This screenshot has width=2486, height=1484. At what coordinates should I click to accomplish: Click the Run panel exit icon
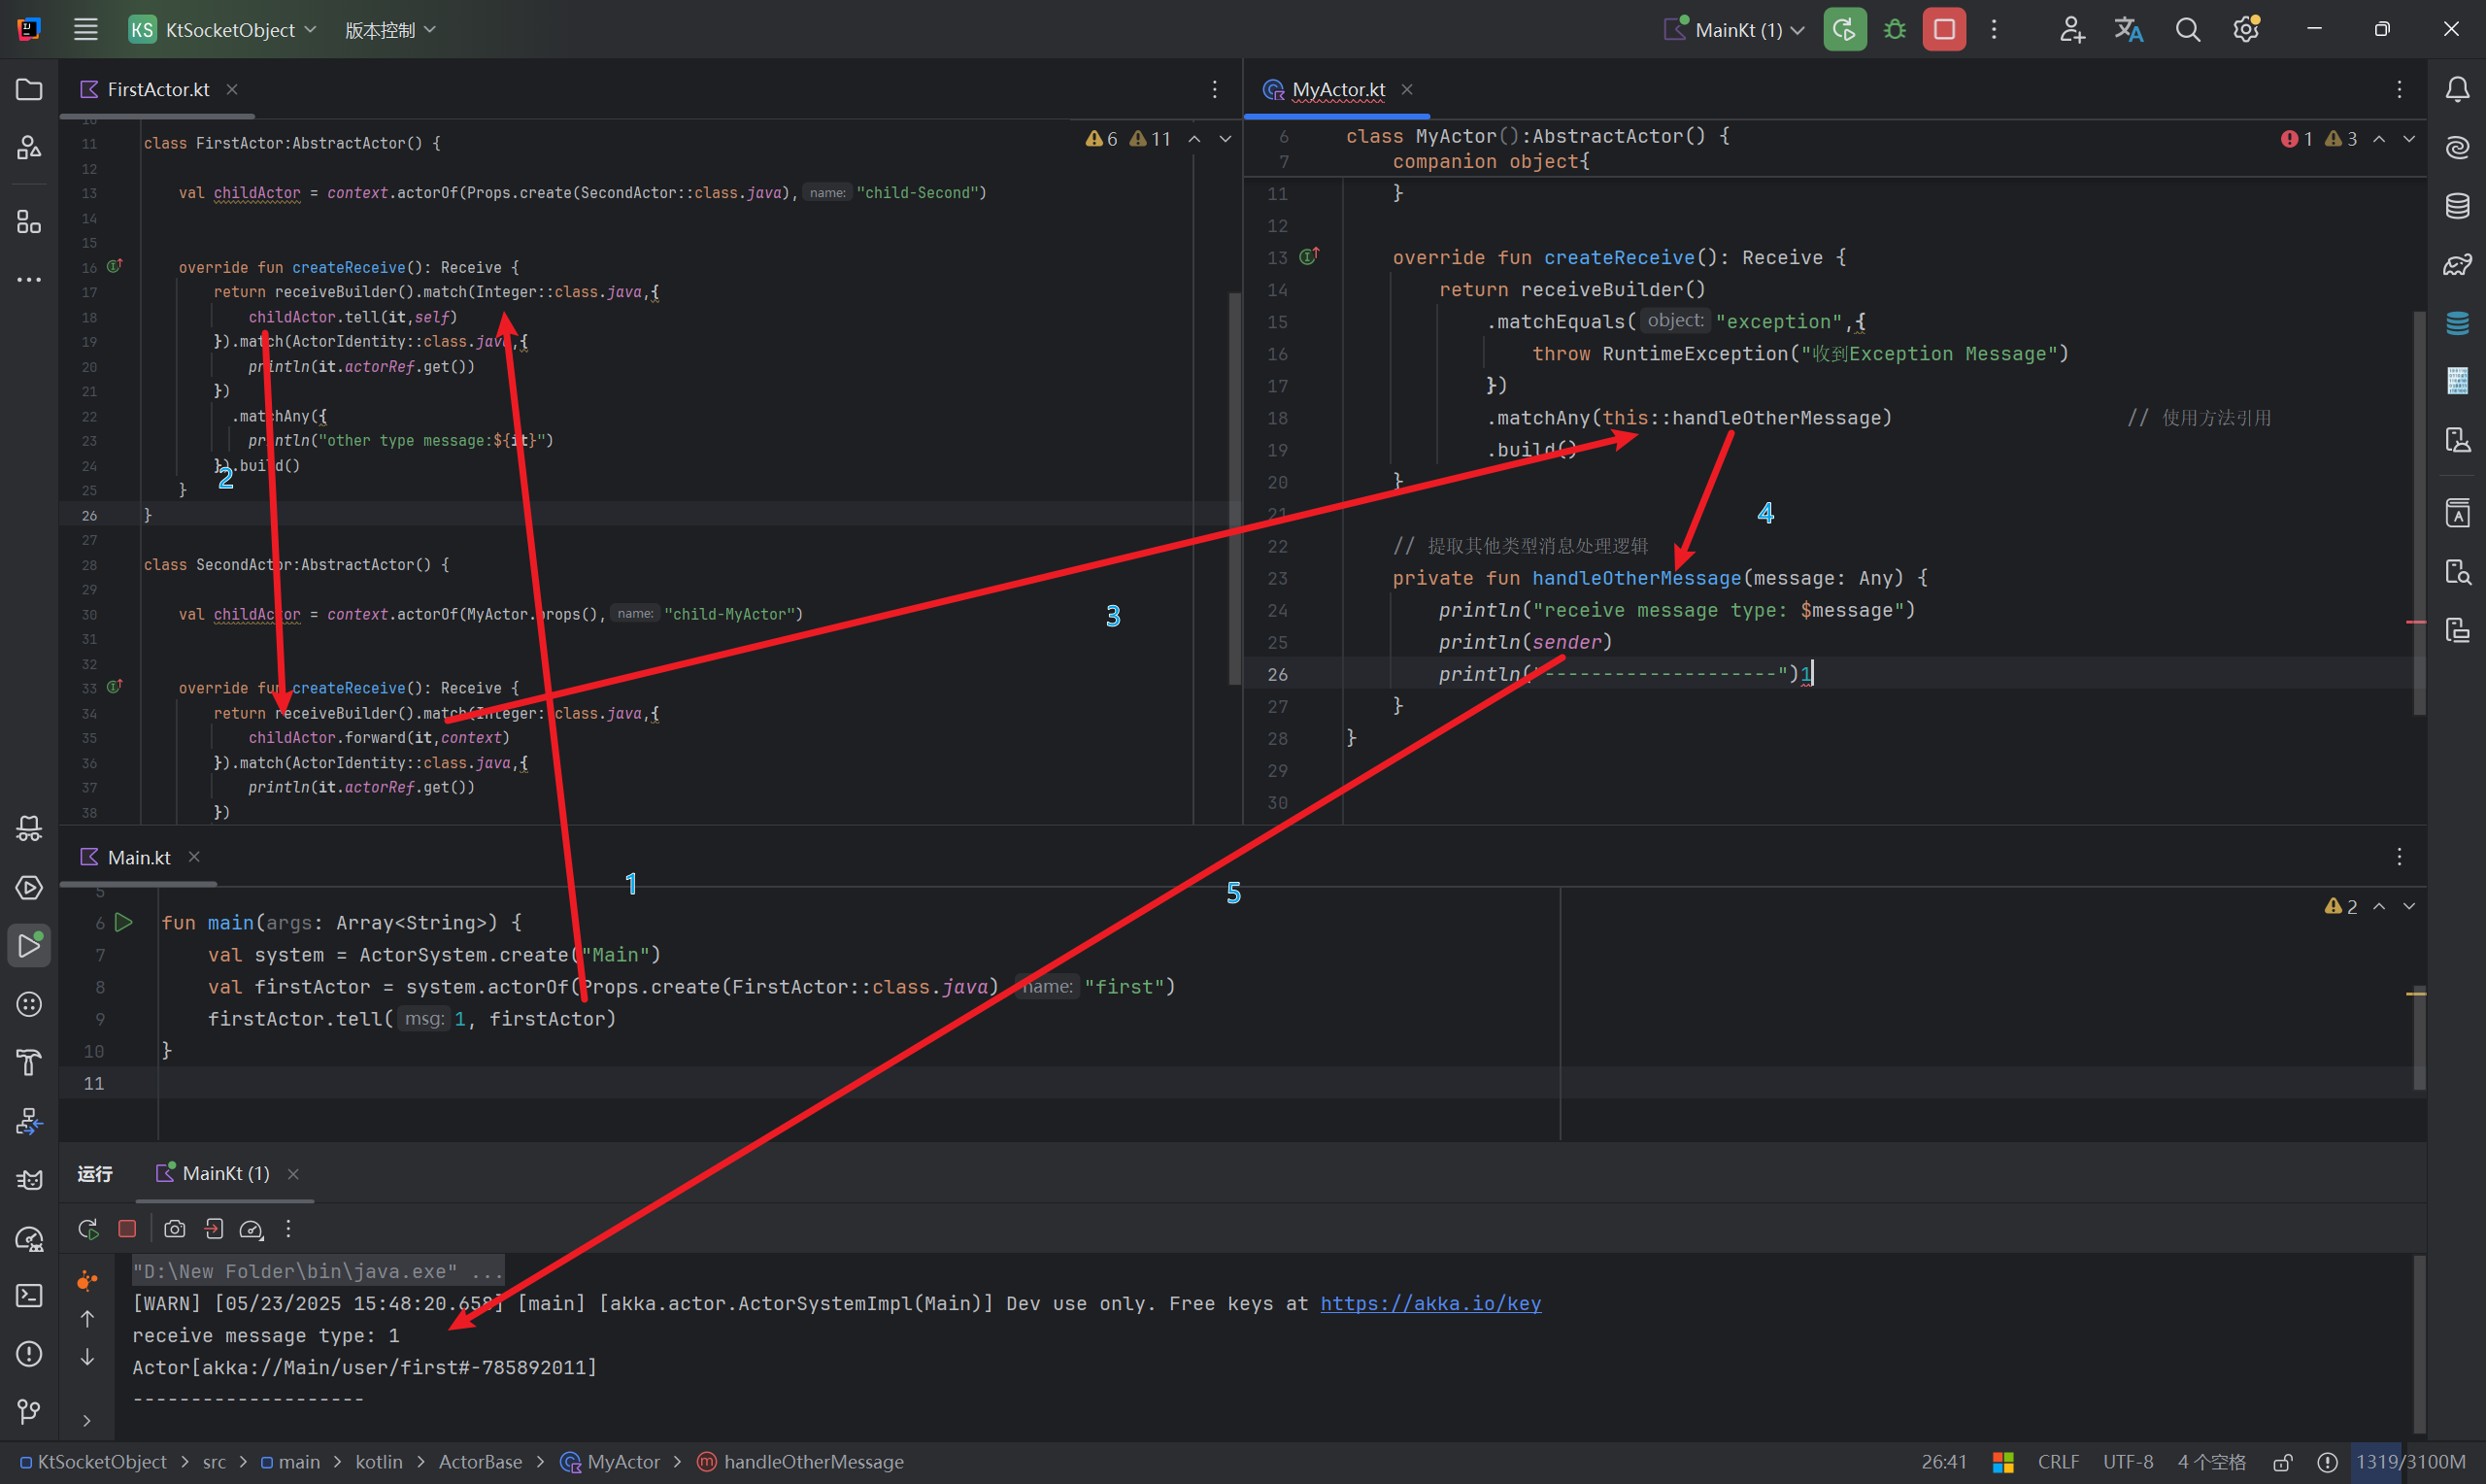pos(213,1228)
